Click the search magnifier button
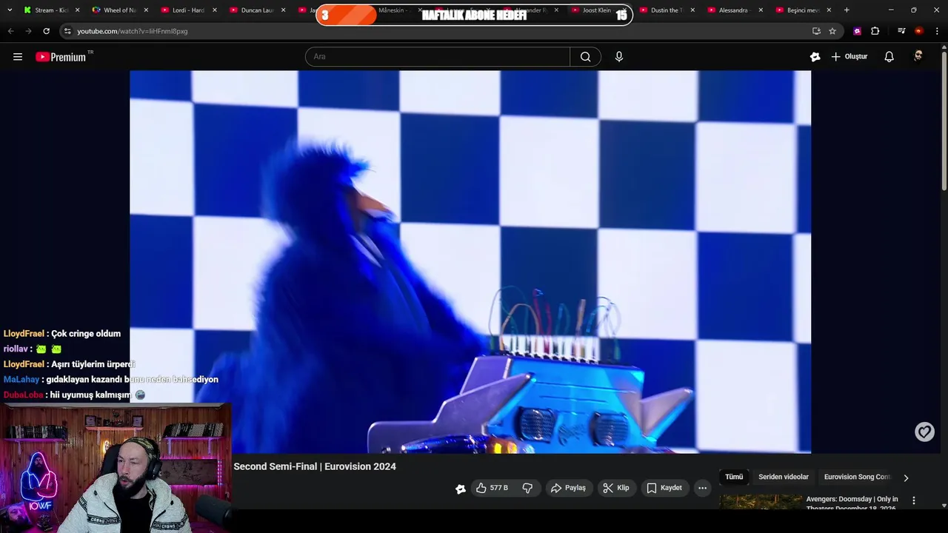948x533 pixels. pyautogui.click(x=585, y=57)
